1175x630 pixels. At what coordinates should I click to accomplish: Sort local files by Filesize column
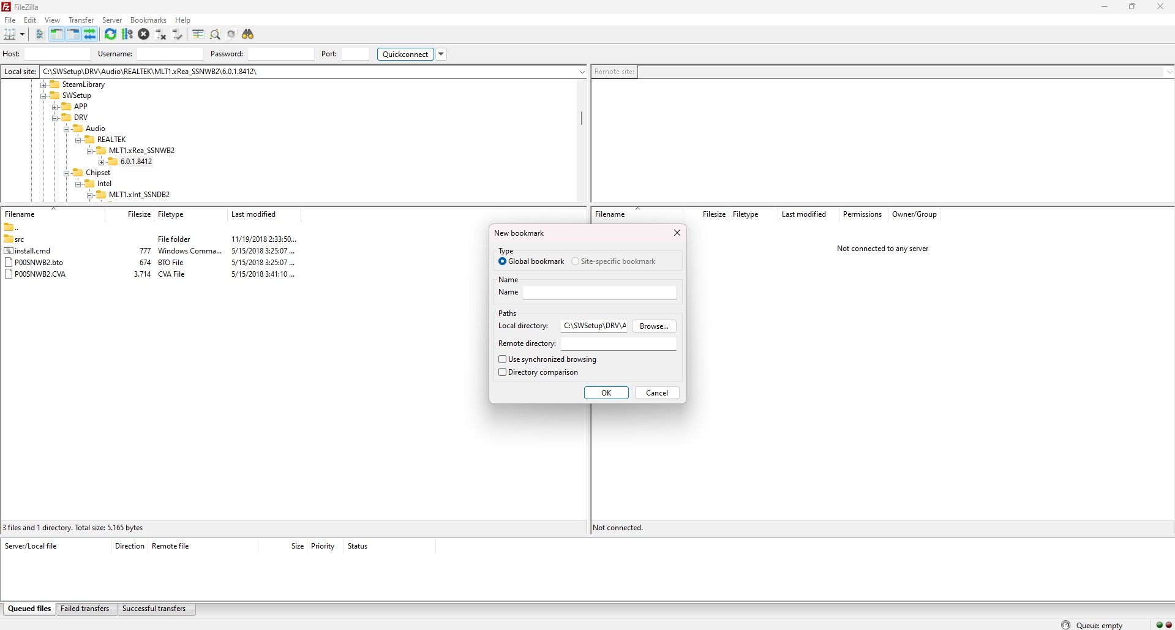click(x=129, y=214)
